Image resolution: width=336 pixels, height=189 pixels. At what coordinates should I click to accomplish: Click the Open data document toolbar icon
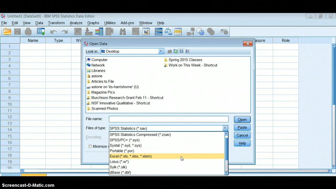pos(7,32)
